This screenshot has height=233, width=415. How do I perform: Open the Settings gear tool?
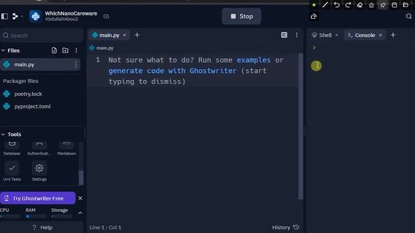pos(39,171)
